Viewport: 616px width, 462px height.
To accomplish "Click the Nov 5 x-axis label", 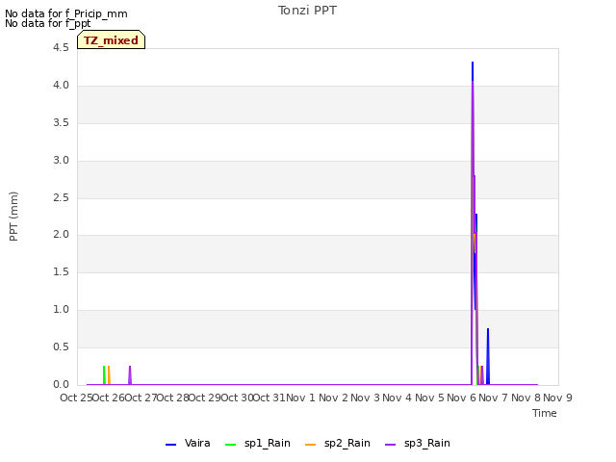I will click(x=429, y=398).
